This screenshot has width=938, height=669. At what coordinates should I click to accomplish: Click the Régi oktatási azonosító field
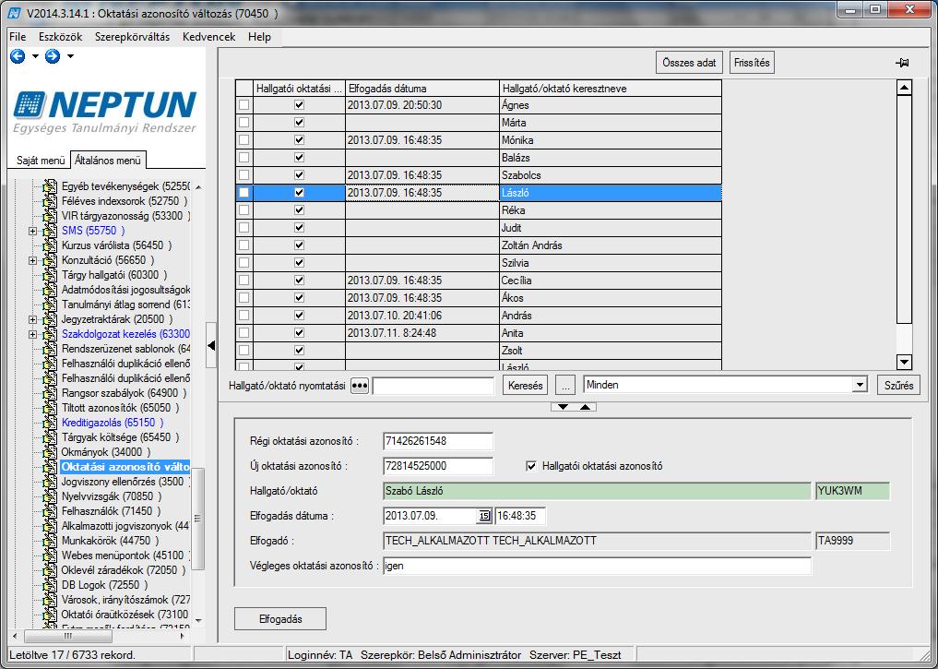[438, 441]
